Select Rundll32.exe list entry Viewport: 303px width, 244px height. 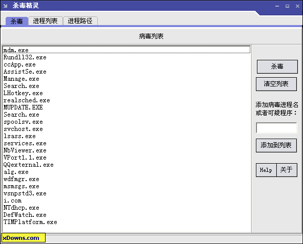click(126, 57)
